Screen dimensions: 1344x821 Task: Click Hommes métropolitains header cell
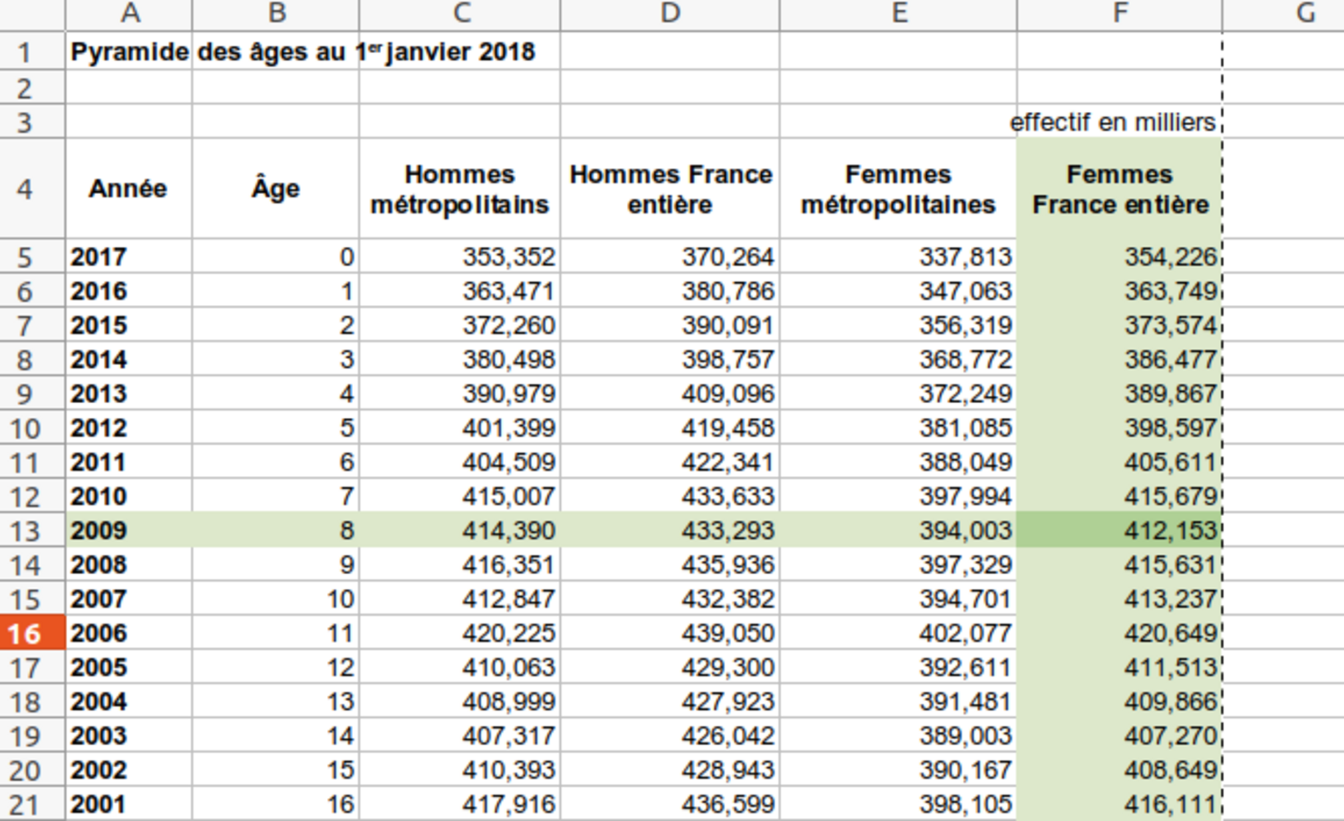(x=459, y=189)
